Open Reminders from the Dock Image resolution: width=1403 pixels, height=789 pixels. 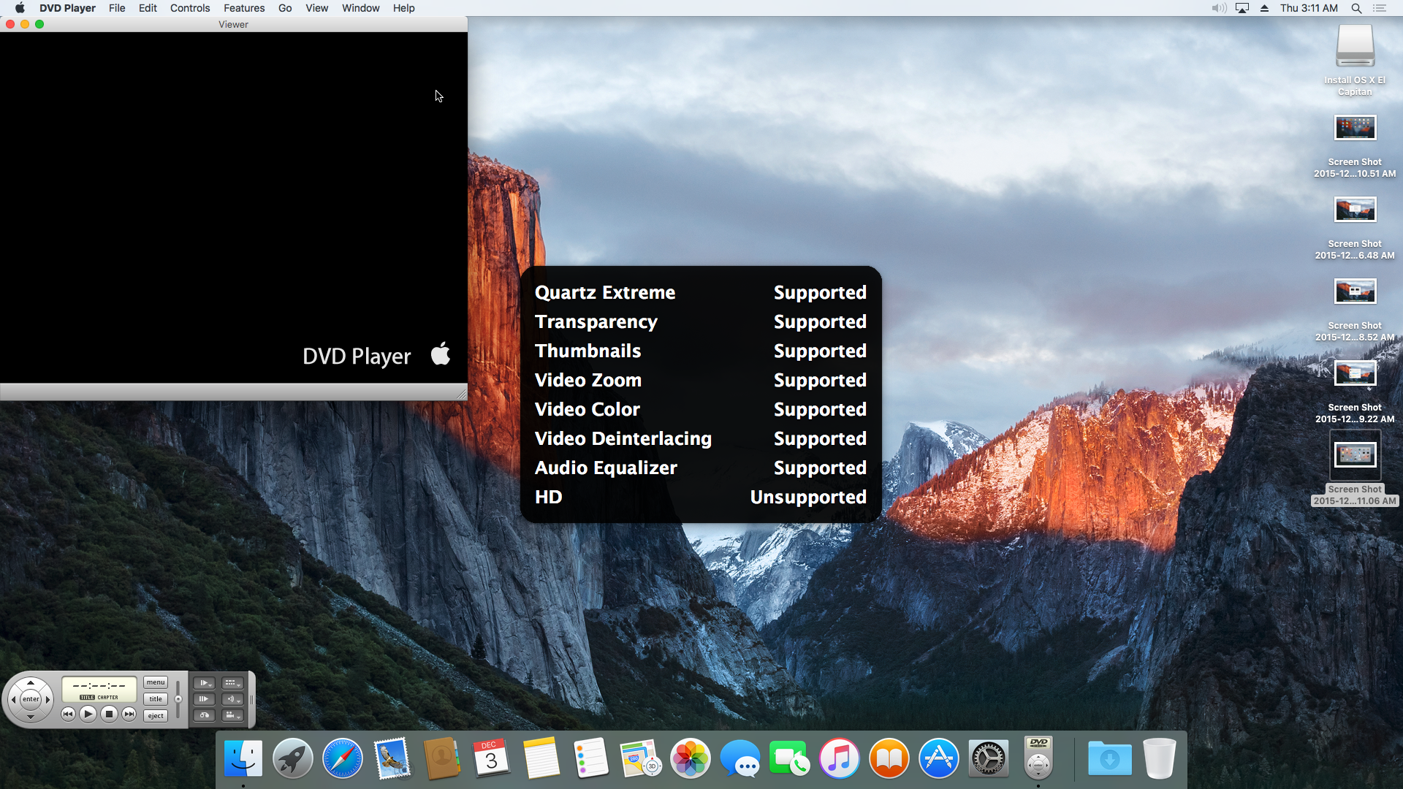tap(591, 758)
